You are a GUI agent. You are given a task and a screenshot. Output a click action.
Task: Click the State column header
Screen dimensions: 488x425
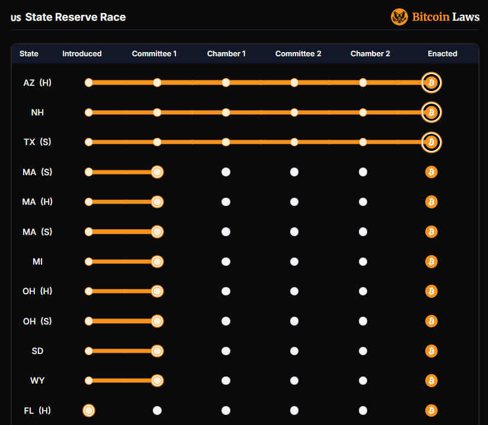click(29, 54)
